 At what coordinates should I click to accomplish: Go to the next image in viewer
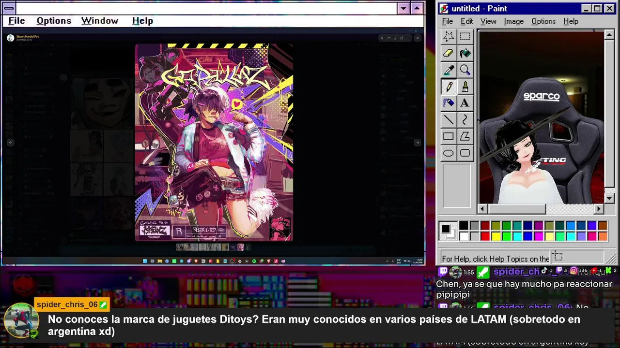coord(417,142)
